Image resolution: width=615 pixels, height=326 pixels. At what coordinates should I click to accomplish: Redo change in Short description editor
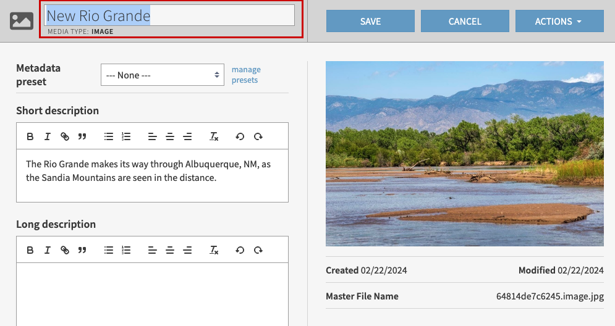[258, 136]
